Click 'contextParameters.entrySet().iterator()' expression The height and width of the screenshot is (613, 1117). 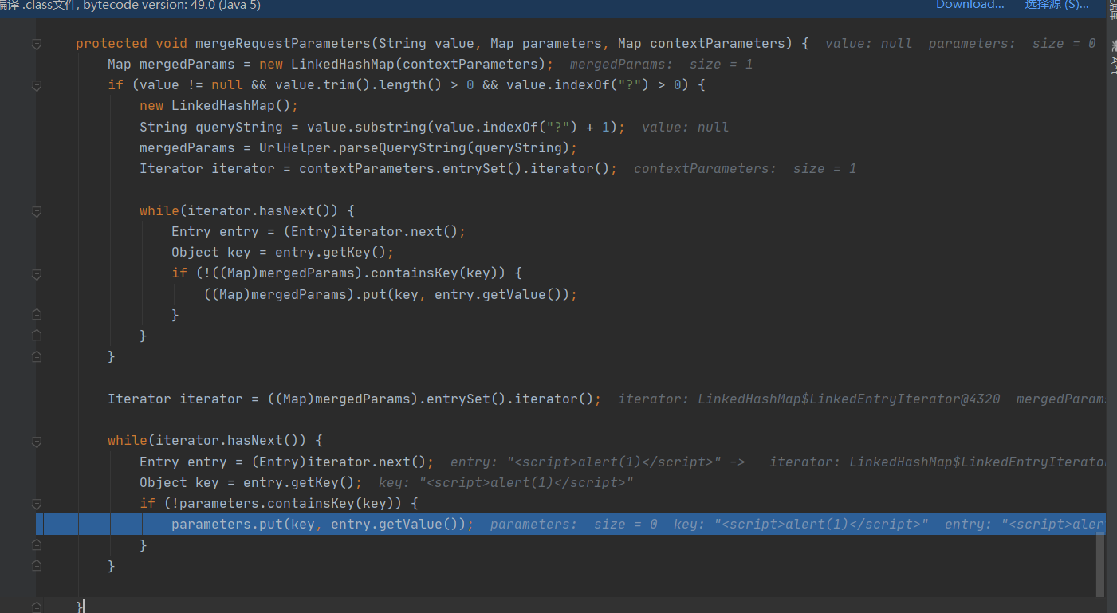click(454, 169)
